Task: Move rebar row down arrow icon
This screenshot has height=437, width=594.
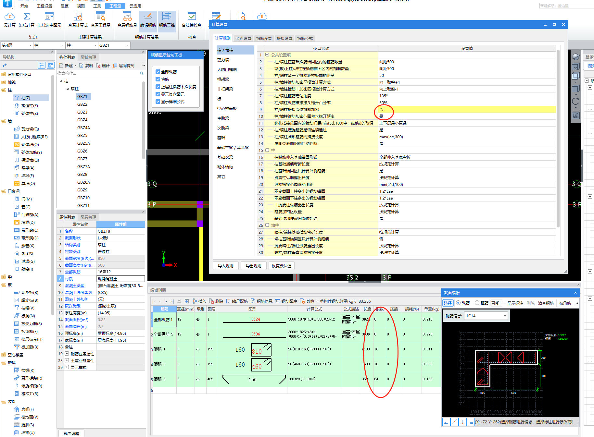Action: click(x=187, y=301)
